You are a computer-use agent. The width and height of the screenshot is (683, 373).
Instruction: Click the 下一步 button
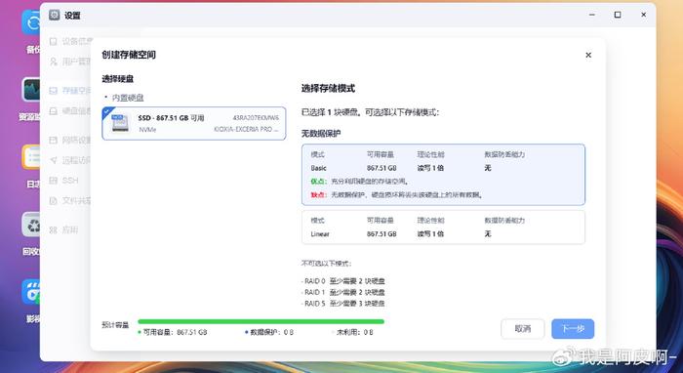(573, 328)
